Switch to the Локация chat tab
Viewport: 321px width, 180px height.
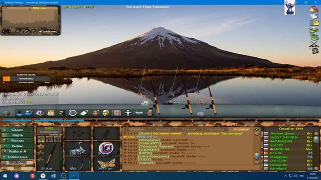pos(163,129)
